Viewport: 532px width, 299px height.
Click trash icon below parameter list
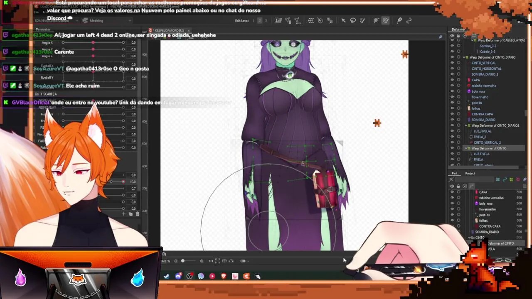click(137, 214)
